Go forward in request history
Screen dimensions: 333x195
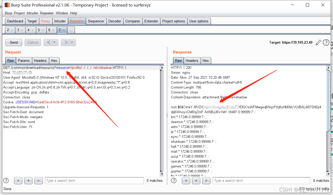point(66,42)
